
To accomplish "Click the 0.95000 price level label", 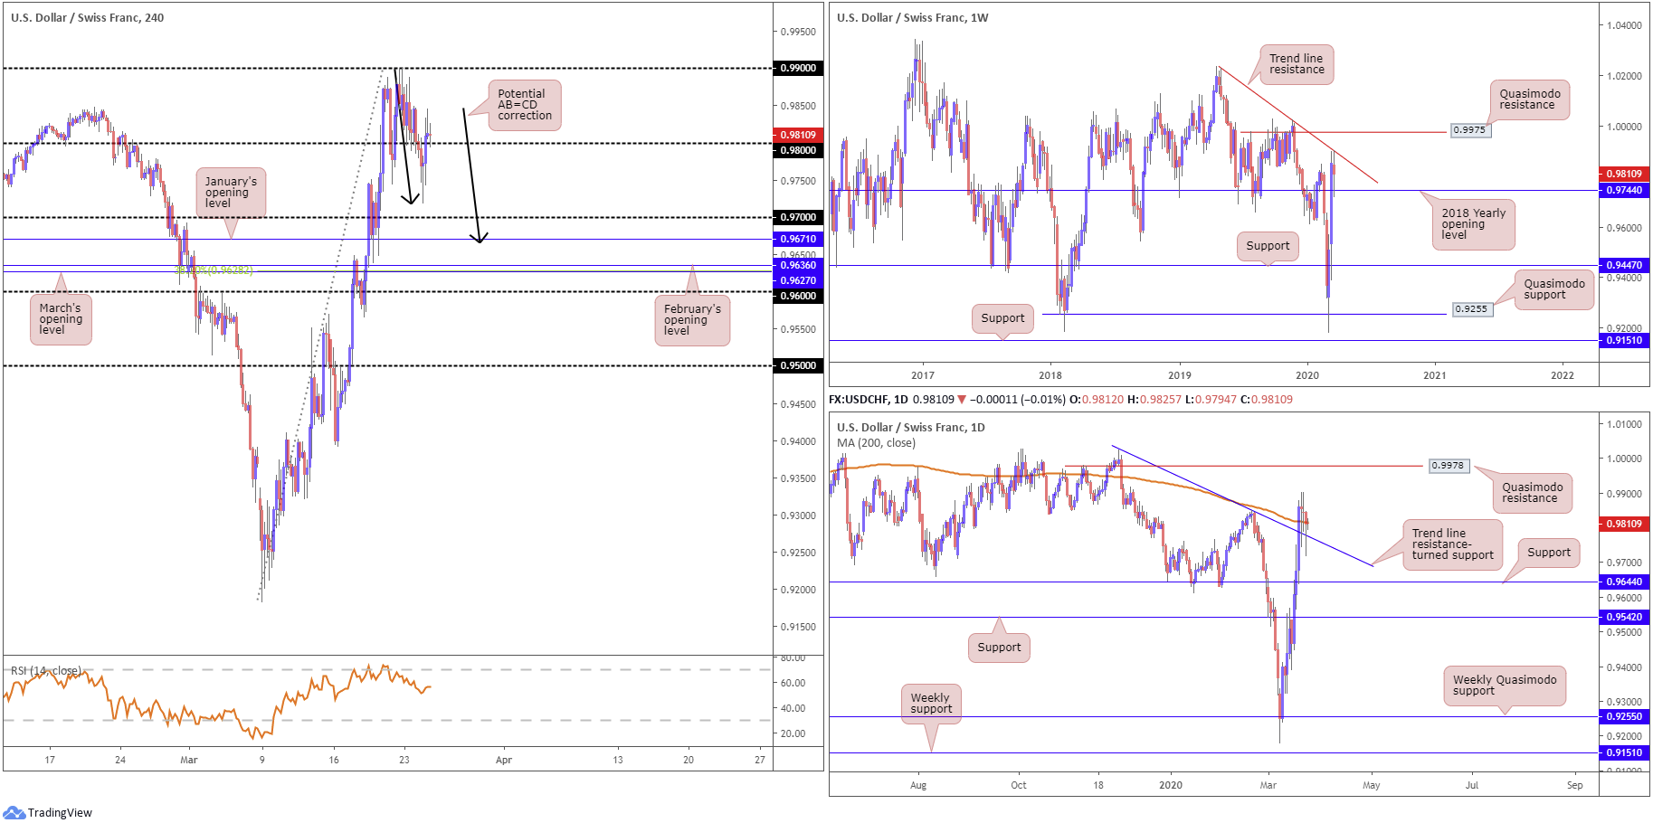I will point(798,365).
